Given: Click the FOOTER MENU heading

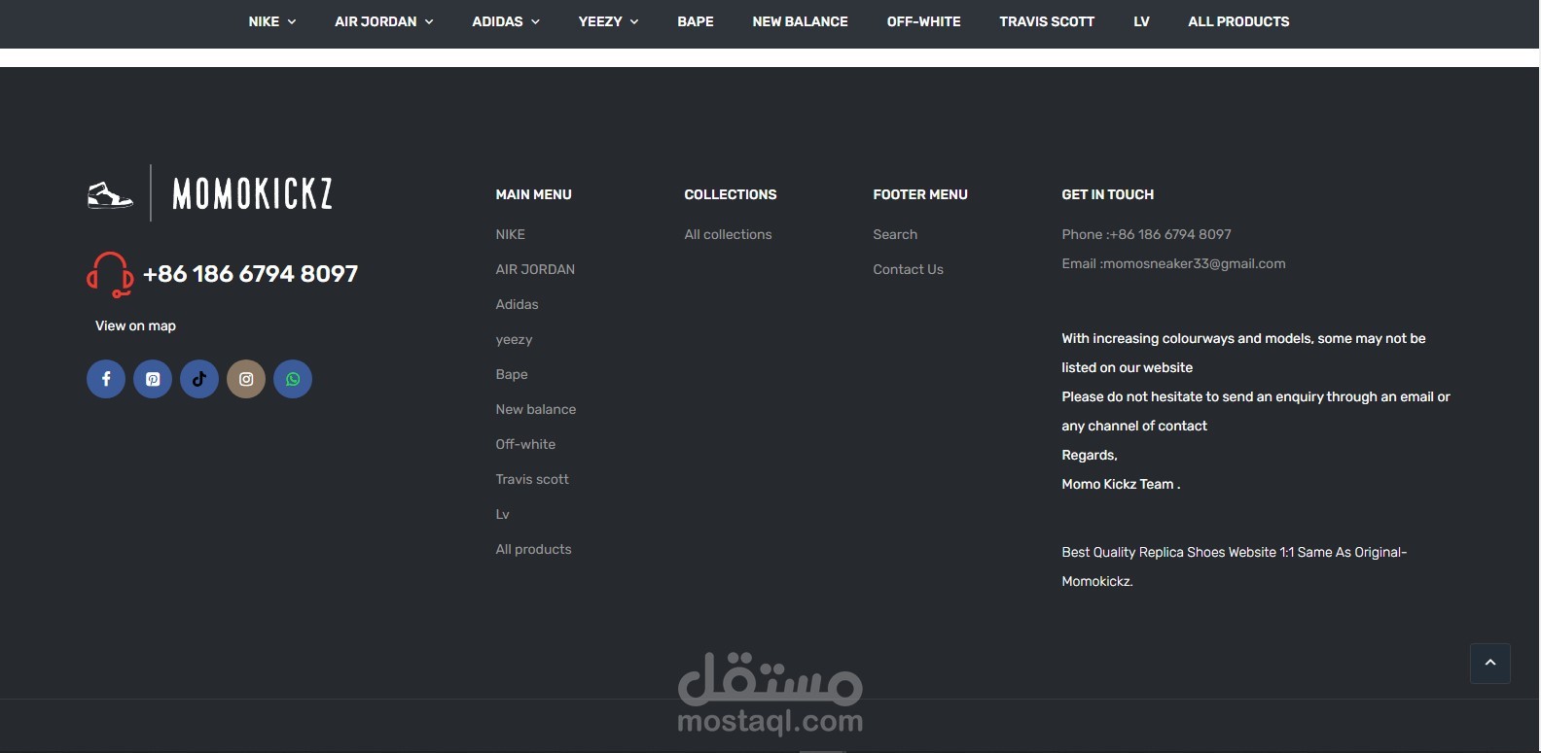Looking at the screenshot, I should (x=920, y=194).
